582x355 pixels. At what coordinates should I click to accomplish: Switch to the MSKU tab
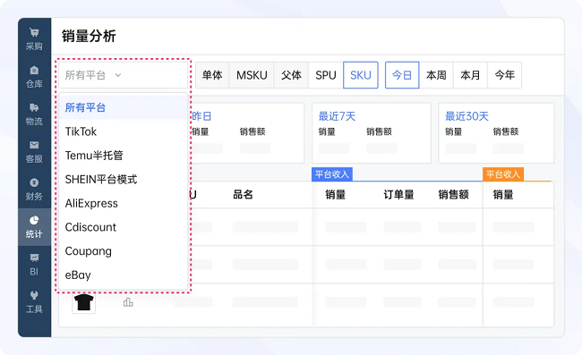pyautogui.click(x=252, y=75)
